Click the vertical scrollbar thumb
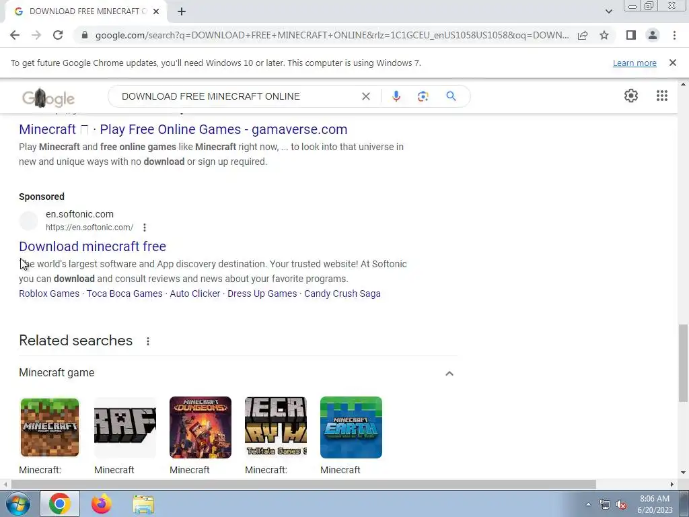Viewport: 689px width, 517px height. (682, 363)
